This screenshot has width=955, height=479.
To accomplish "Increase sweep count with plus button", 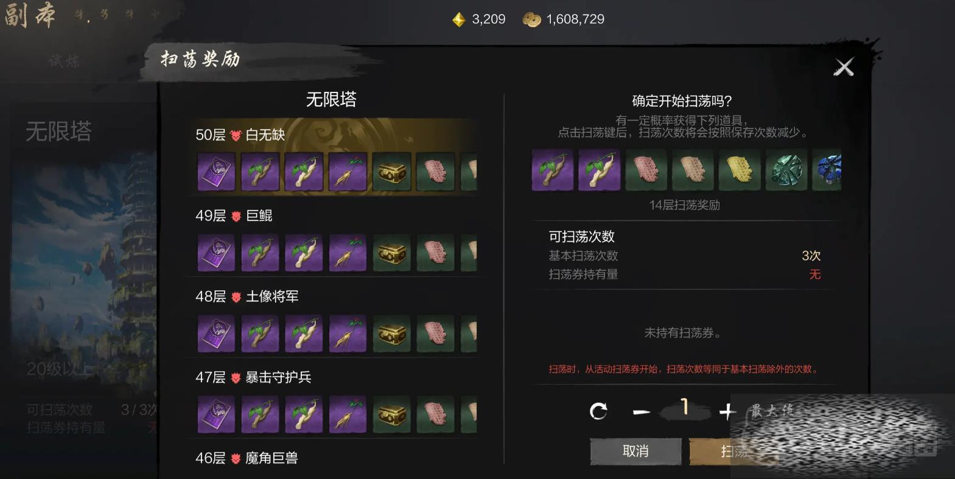I will tap(727, 412).
